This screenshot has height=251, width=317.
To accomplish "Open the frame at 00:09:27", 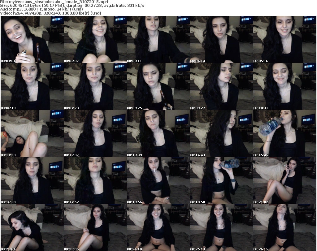I will pyautogui.click(x=222, y=86).
